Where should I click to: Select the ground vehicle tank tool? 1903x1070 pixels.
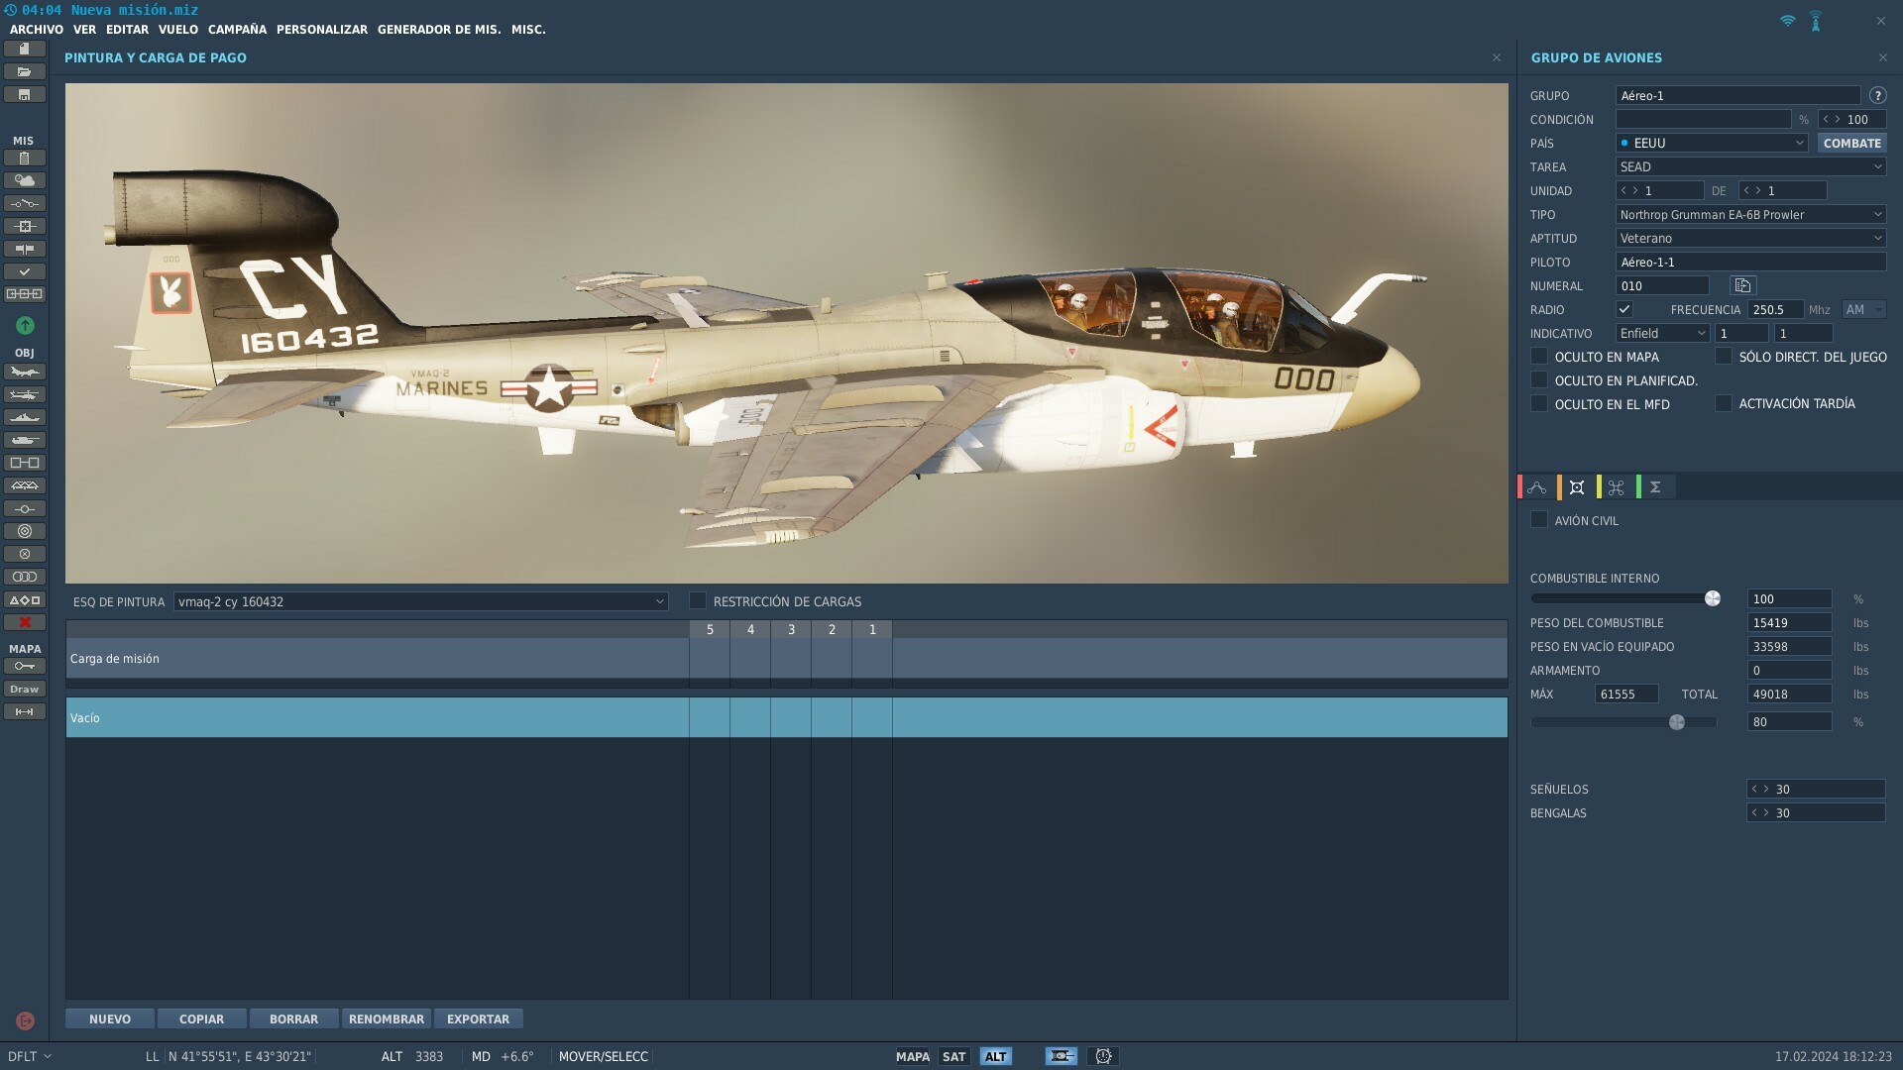coord(25,440)
